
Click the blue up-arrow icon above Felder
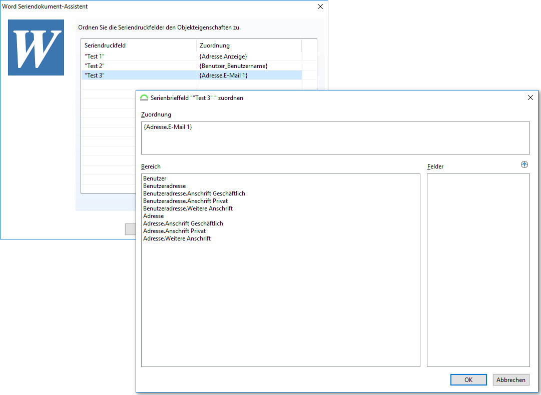click(524, 165)
